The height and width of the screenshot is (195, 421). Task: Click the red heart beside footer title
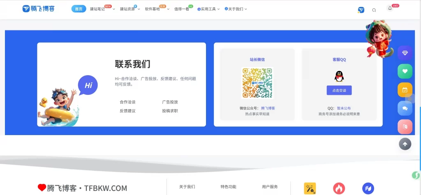point(42,188)
